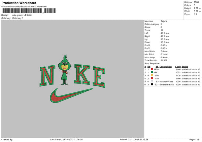Click the yellow swatch in stop row 3
This screenshot has width=202, height=142.
pos(152,75)
